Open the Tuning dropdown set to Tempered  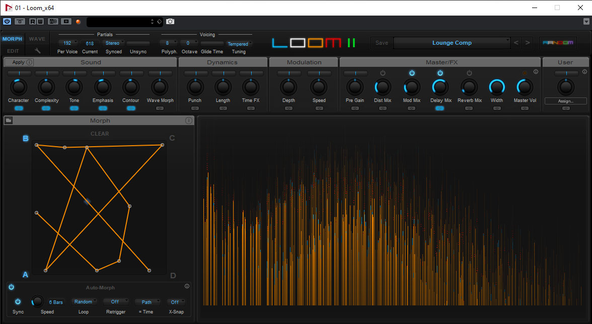point(238,44)
